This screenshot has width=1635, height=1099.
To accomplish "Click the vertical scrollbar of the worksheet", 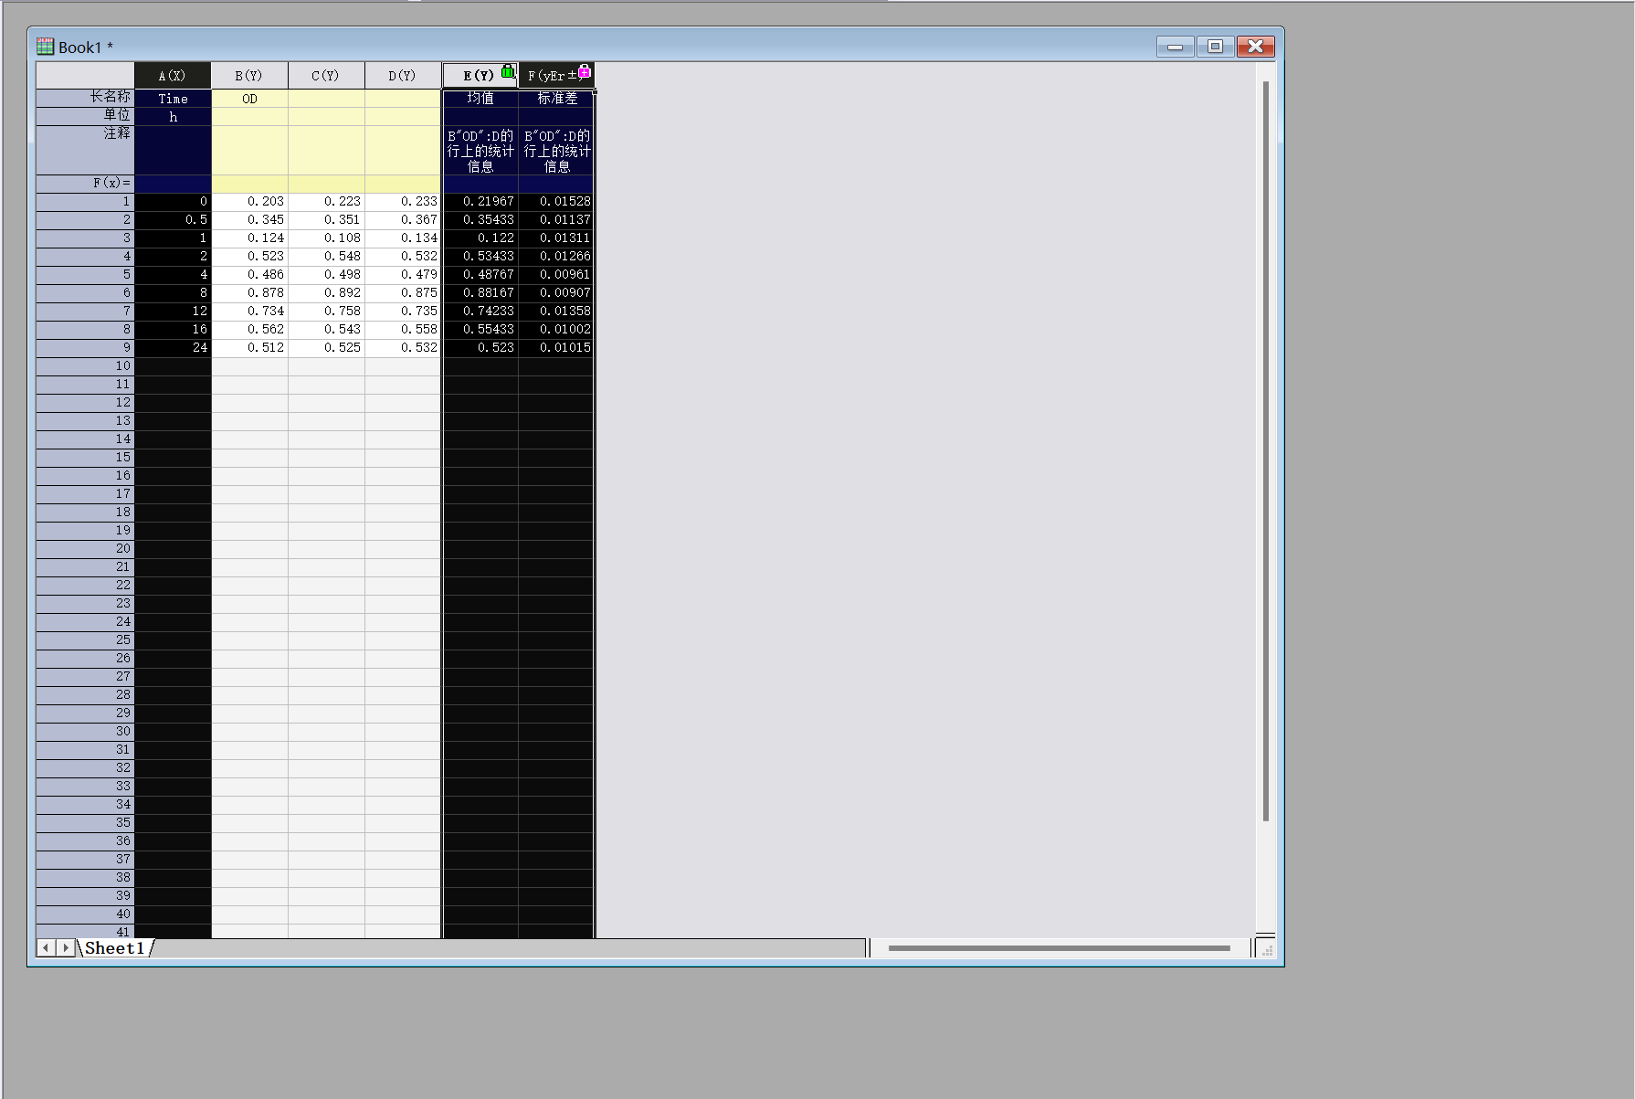I will [x=1265, y=451].
